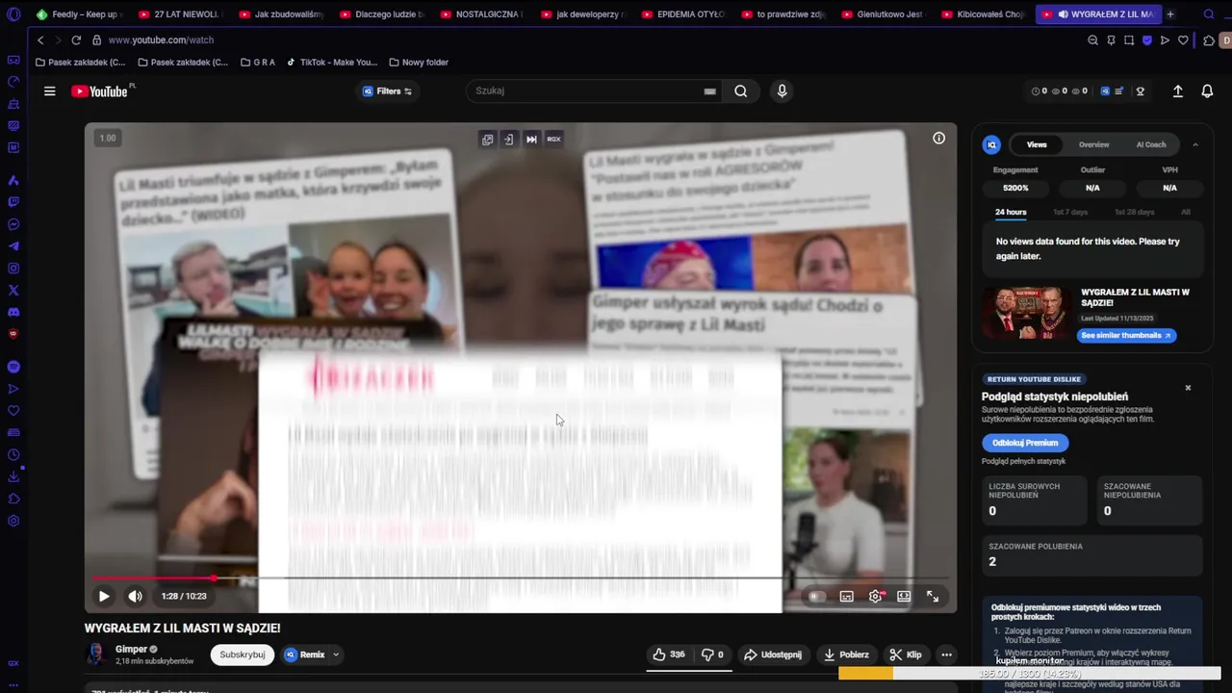
Task: Select the 24 hours range tab
Action: click(x=1011, y=212)
